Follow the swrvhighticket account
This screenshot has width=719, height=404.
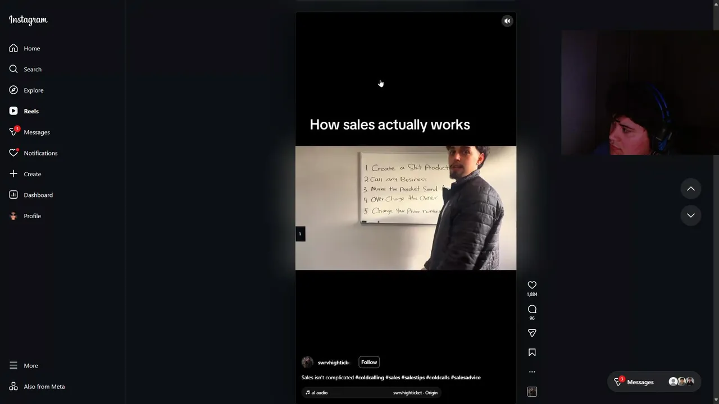pos(369,362)
